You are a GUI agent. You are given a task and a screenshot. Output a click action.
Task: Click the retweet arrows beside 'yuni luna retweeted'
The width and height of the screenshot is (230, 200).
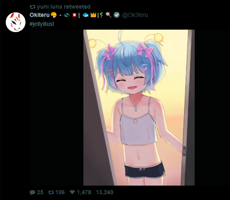point(32,7)
